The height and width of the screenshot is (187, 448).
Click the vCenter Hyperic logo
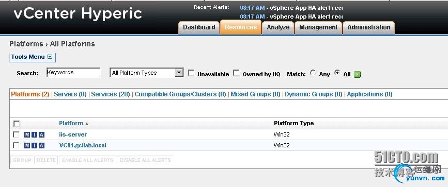click(78, 14)
